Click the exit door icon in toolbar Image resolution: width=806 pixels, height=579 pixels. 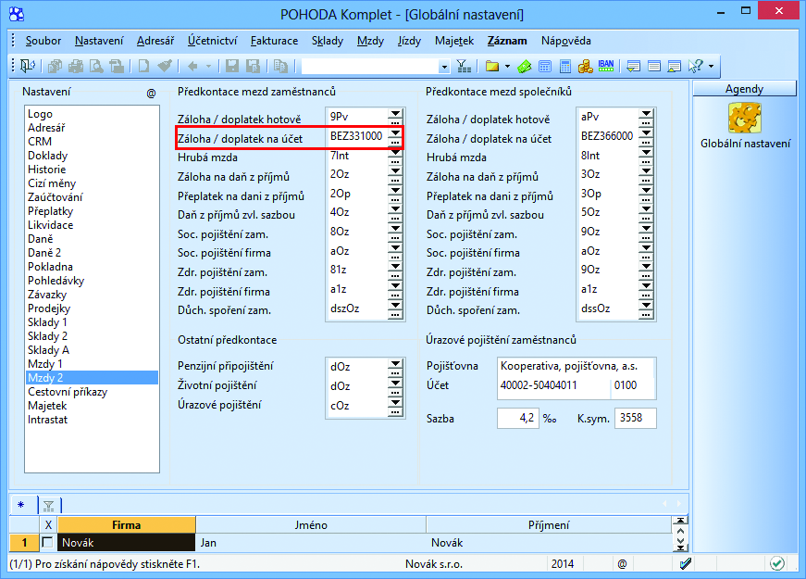(27, 66)
